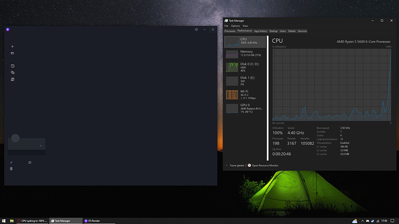Click Open Resource Monitor link

(x=263, y=165)
